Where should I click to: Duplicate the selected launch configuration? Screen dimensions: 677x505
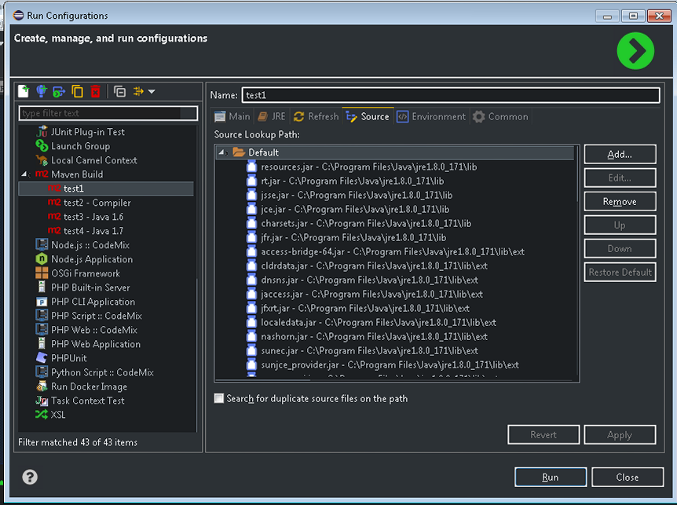pos(77,91)
